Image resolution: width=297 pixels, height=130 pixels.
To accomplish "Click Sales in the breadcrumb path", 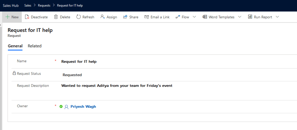I will (x=28, y=6).
